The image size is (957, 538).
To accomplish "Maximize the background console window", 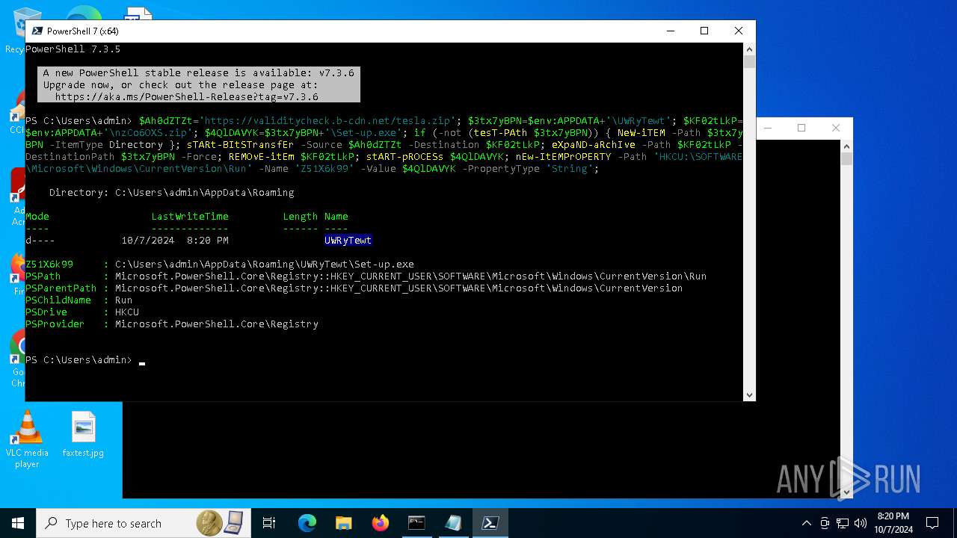I will click(x=801, y=128).
